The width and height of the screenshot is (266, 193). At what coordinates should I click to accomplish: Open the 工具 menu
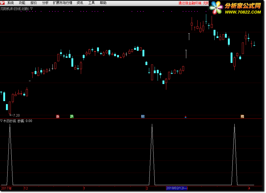click(91, 3)
